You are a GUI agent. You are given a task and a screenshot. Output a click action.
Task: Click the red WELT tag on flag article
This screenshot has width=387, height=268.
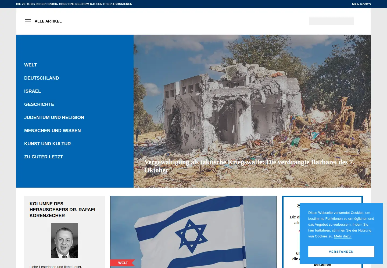click(x=123, y=263)
